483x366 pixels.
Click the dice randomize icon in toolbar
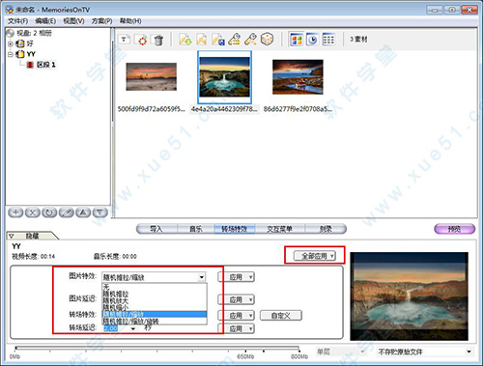click(267, 40)
